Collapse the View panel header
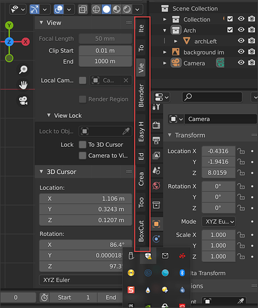 click(41, 22)
